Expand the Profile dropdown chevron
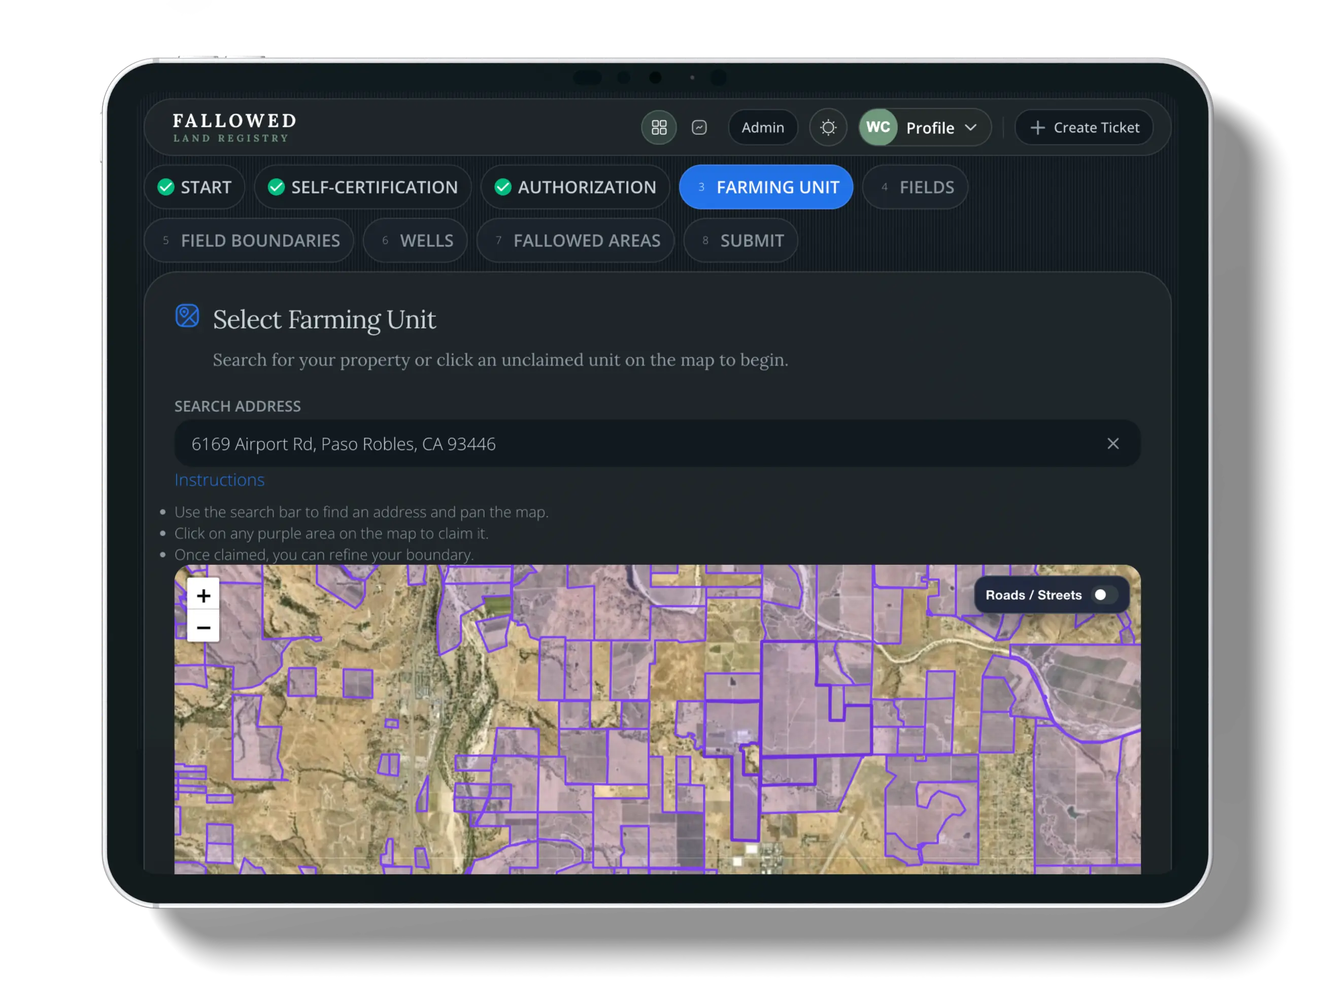This screenshot has height=984, width=1319. pyautogui.click(x=970, y=127)
